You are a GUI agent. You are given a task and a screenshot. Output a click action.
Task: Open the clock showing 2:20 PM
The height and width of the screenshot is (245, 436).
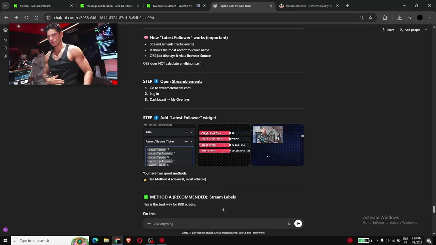click(x=416, y=241)
